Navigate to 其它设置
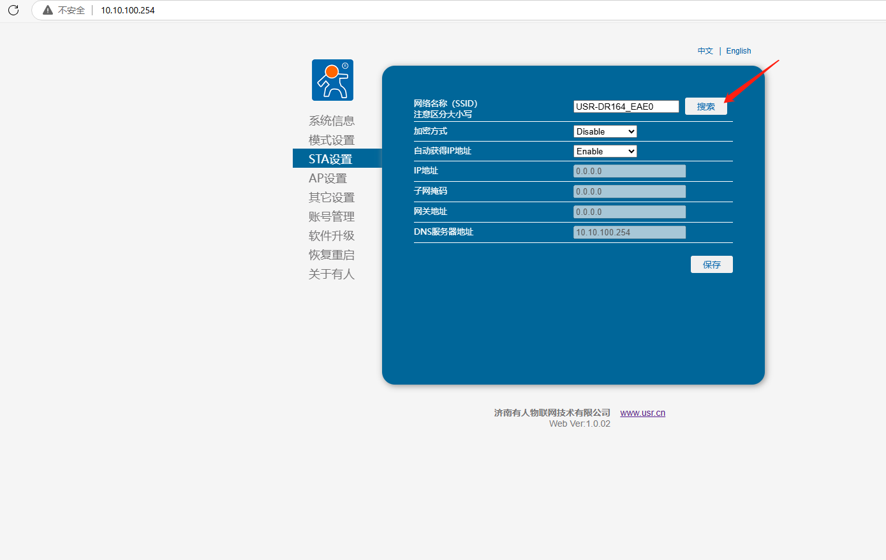Screen dimensions: 886x560 point(331,197)
